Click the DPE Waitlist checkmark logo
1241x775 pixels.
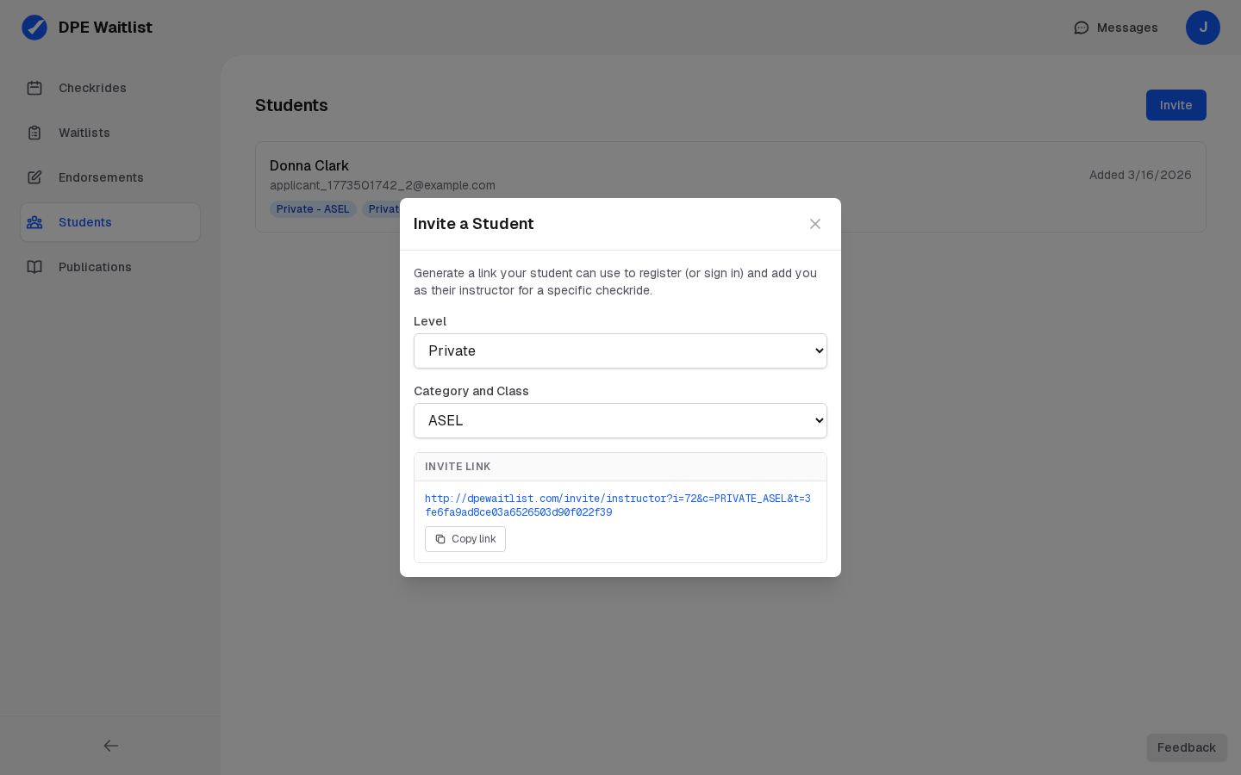click(34, 28)
